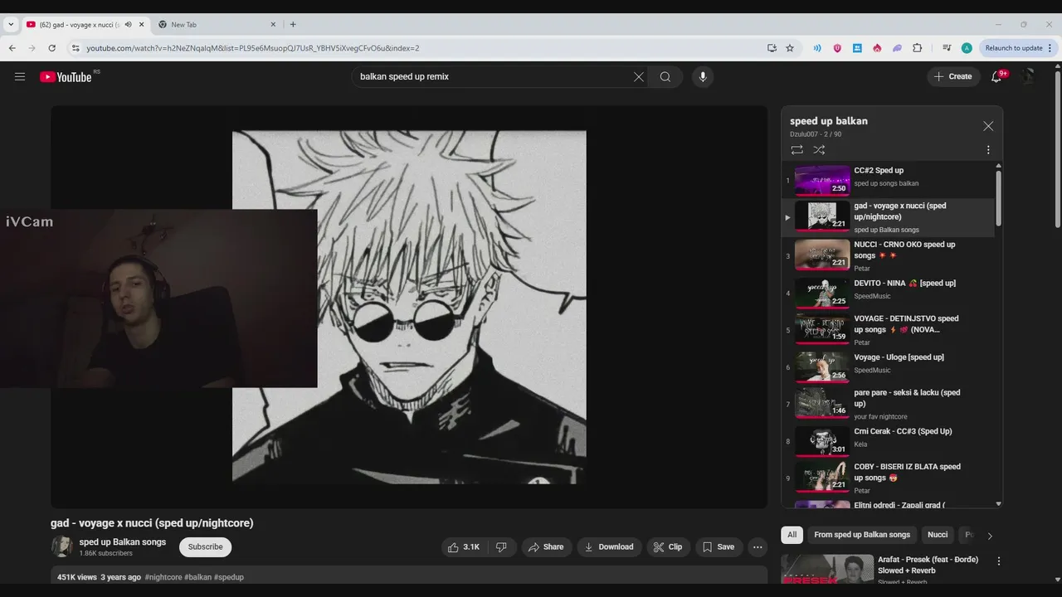Open the purple extension icon
Screen dimensions: 1062x597
pyautogui.click(x=897, y=48)
